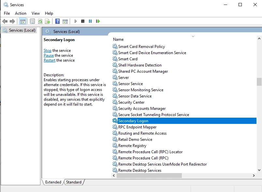Open the Help toolbar icon

pyautogui.click(x=57, y=21)
